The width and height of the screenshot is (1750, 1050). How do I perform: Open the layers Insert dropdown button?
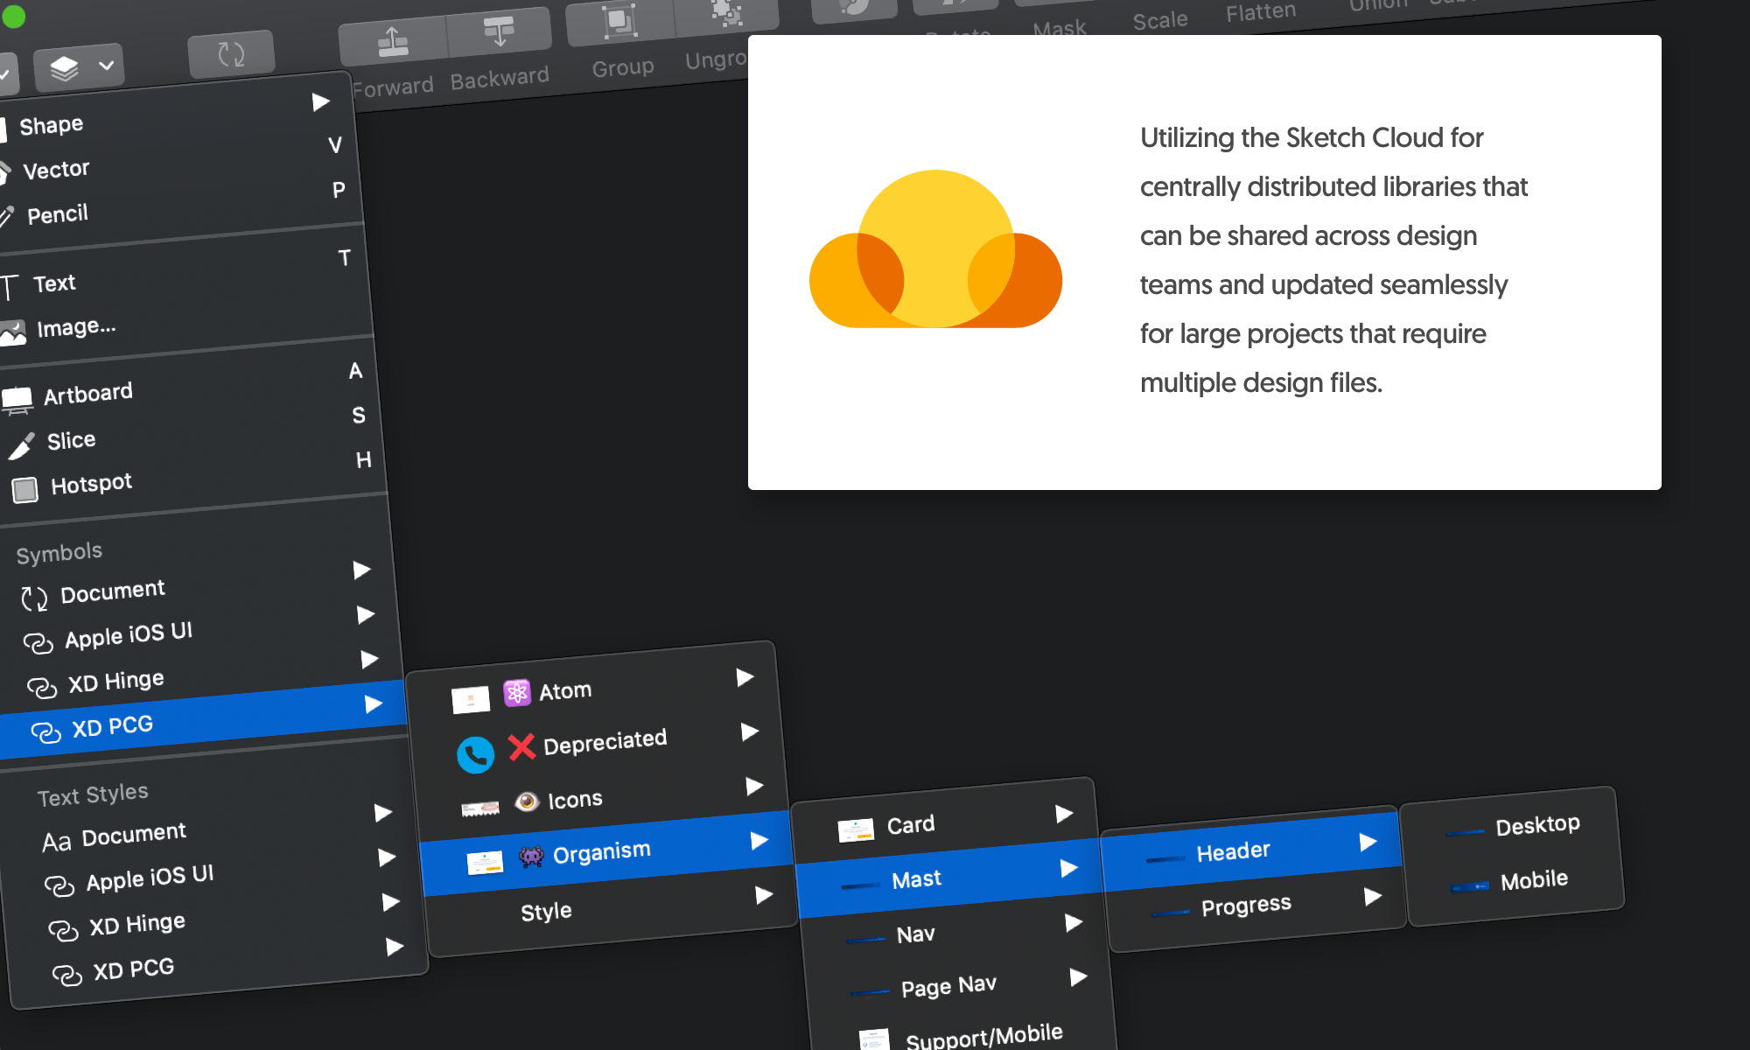pyautogui.click(x=79, y=67)
